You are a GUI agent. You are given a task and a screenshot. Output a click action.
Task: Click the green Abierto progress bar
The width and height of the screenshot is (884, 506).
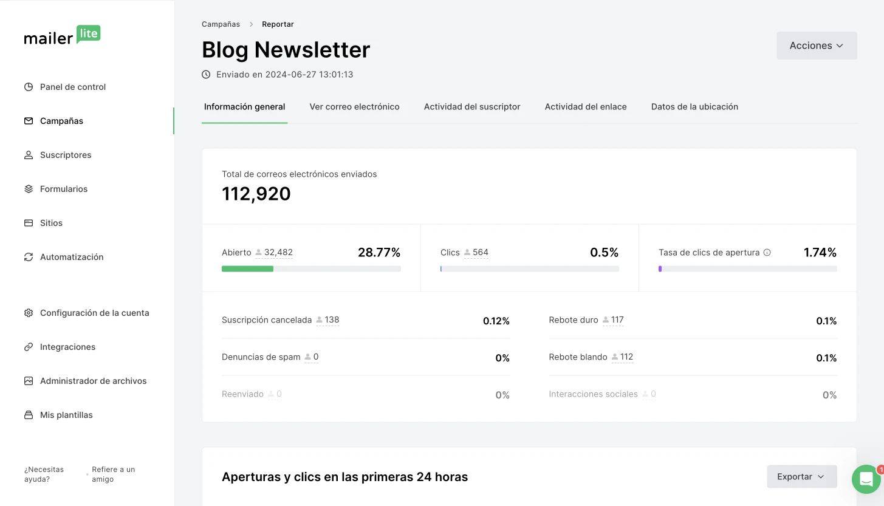click(247, 268)
